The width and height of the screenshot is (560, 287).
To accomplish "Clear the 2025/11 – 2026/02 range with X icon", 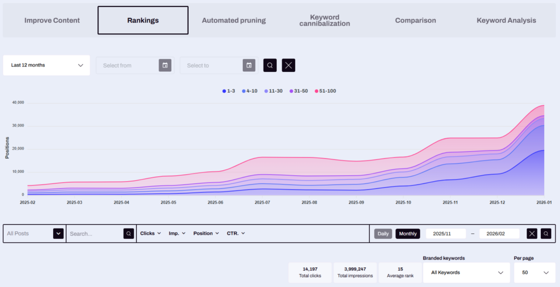I will pyautogui.click(x=532, y=234).
